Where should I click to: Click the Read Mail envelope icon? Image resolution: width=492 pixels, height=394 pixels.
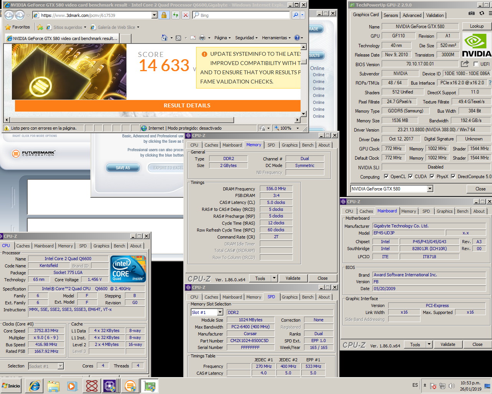(x=193, y=38)
